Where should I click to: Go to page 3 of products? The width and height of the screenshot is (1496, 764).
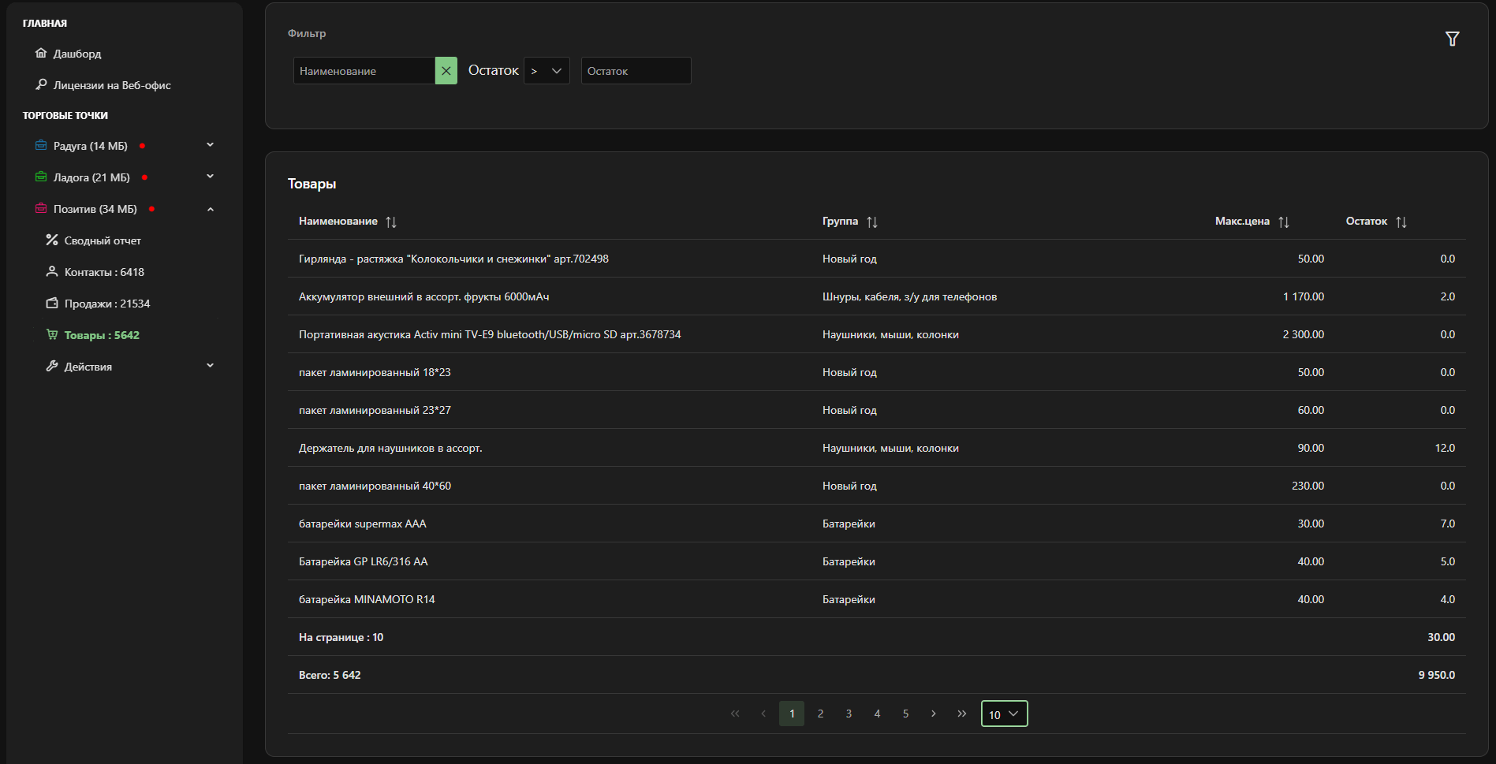click(x=849, y=714)
